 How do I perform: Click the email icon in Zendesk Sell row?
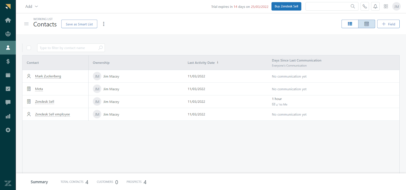(x=274, y=104)
